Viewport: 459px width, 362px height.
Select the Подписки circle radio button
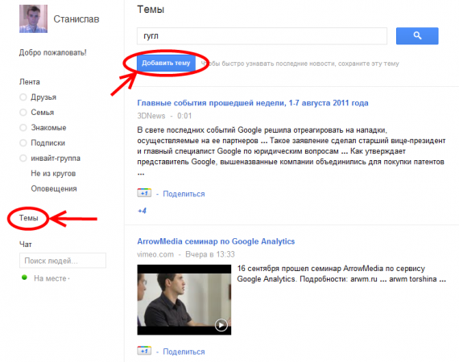tap(23, 143)
